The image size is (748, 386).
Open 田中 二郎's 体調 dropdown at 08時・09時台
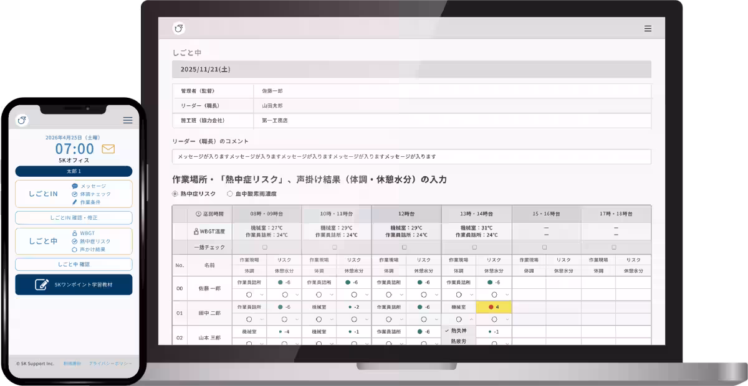(249, 319)
